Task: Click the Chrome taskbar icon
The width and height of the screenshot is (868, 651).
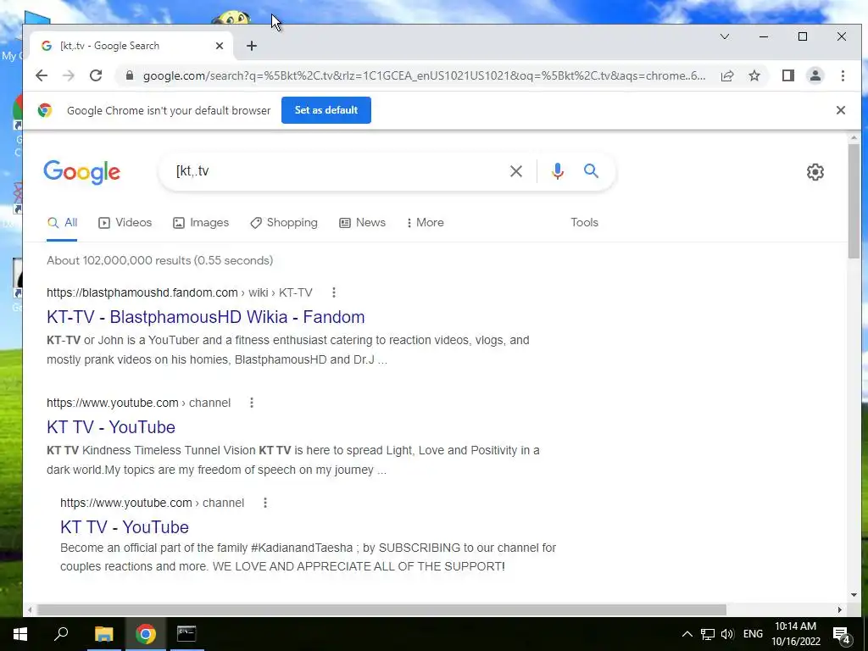Action: click(x=146, y=634)
